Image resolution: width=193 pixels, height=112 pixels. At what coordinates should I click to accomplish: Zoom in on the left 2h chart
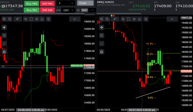[x=4, y=19]
